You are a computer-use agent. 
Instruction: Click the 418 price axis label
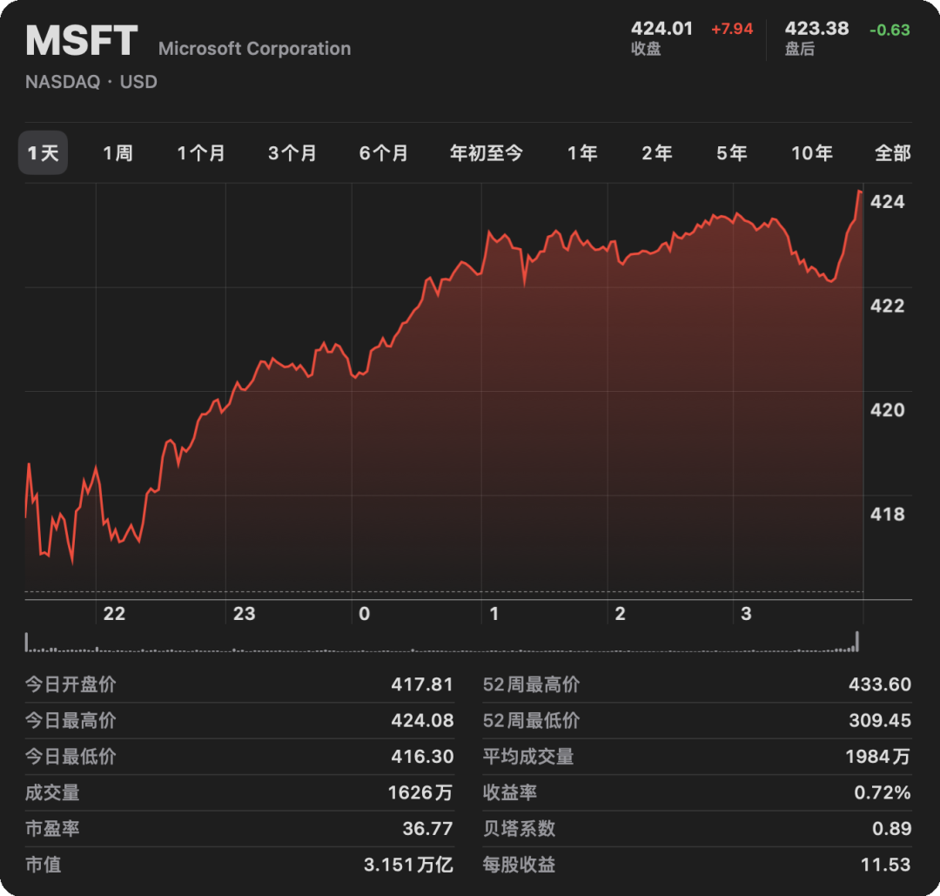pos(887,514)
